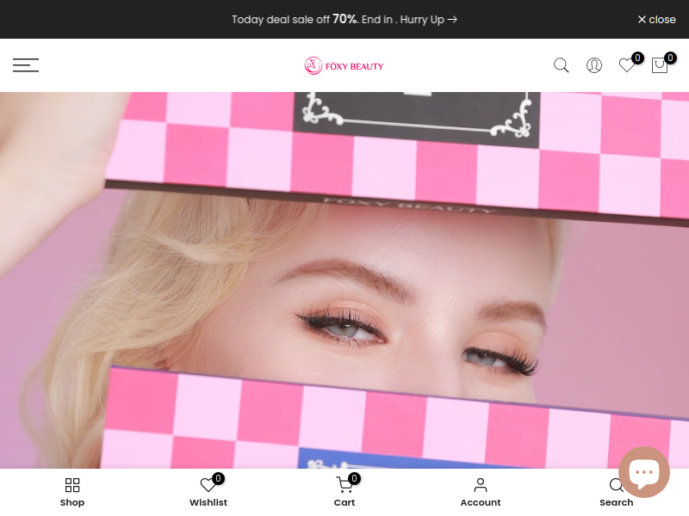
Task: Open account via the header user icon
Action: 593,65
